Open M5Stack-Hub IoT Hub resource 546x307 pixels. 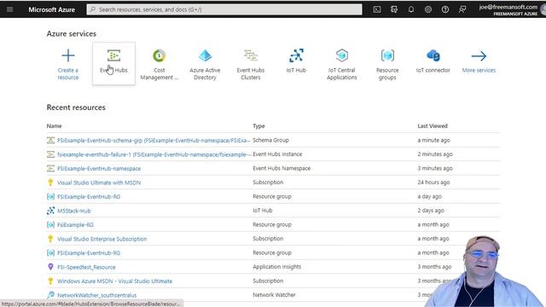[74, 211]
